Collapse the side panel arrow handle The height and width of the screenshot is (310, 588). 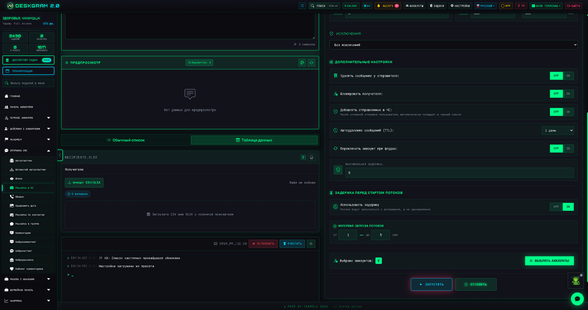(x=60, y=155)
